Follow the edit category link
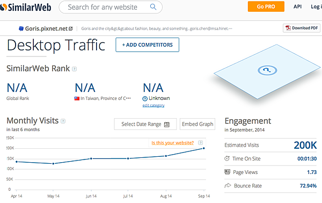 pyautogui.click(x=153, y=105)
